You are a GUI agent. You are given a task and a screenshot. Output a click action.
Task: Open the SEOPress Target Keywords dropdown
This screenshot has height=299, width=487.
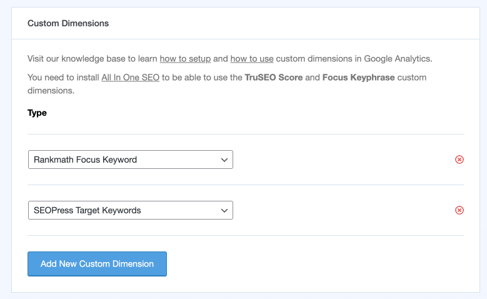pyautogui.click(x=130, y=210)
